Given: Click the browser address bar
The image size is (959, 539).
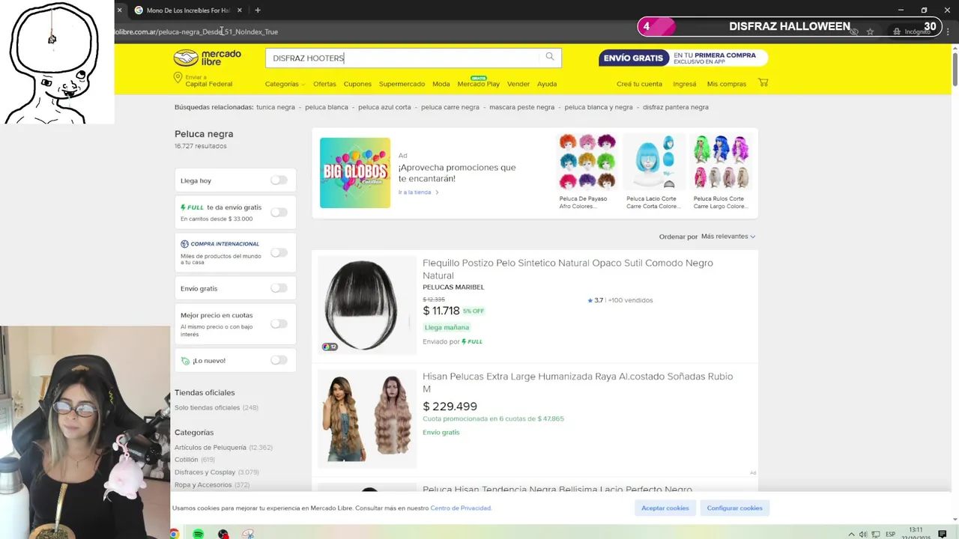Looking at the screenshot, I should pos(479,31).
